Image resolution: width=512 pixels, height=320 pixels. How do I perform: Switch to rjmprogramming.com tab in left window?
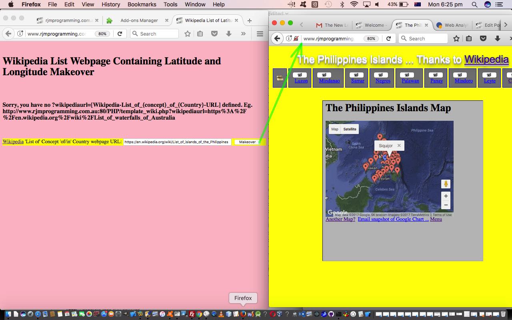(67, 20)
